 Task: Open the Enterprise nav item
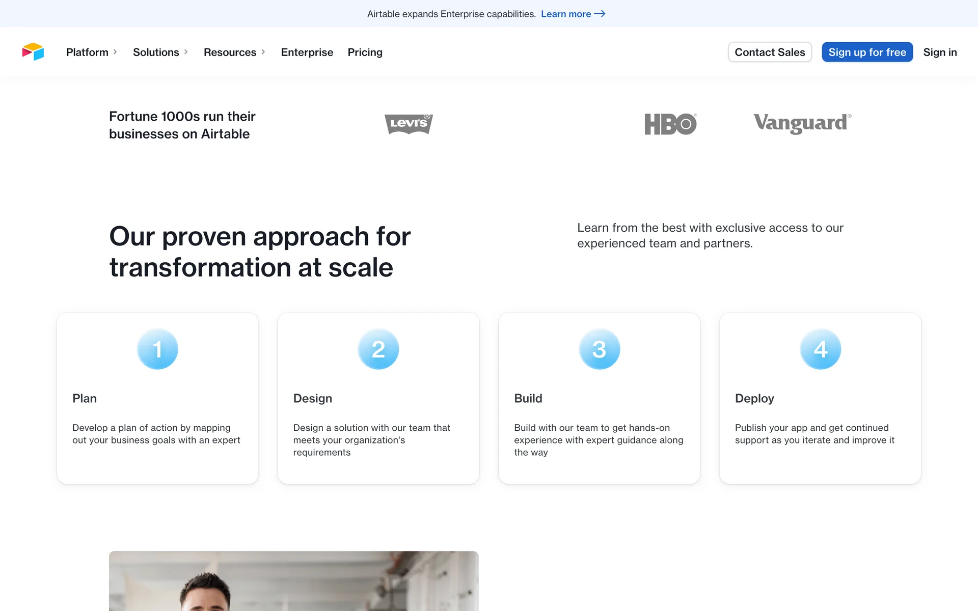[307, 52]
